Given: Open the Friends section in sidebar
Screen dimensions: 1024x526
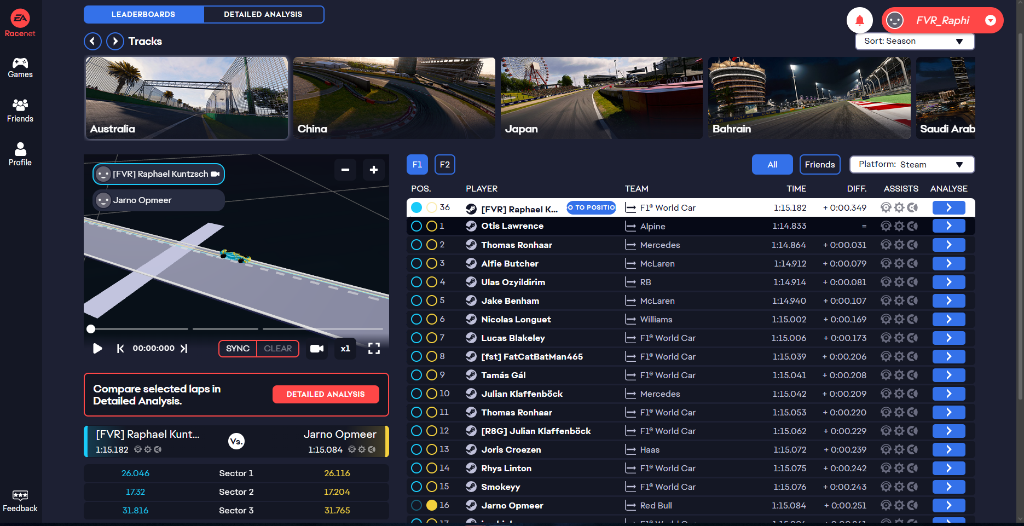Looking at the screenshot, I should 20,111.
